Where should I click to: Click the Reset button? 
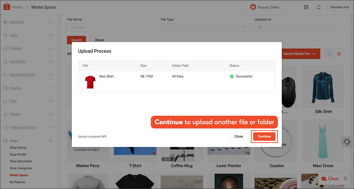(99, 40)
